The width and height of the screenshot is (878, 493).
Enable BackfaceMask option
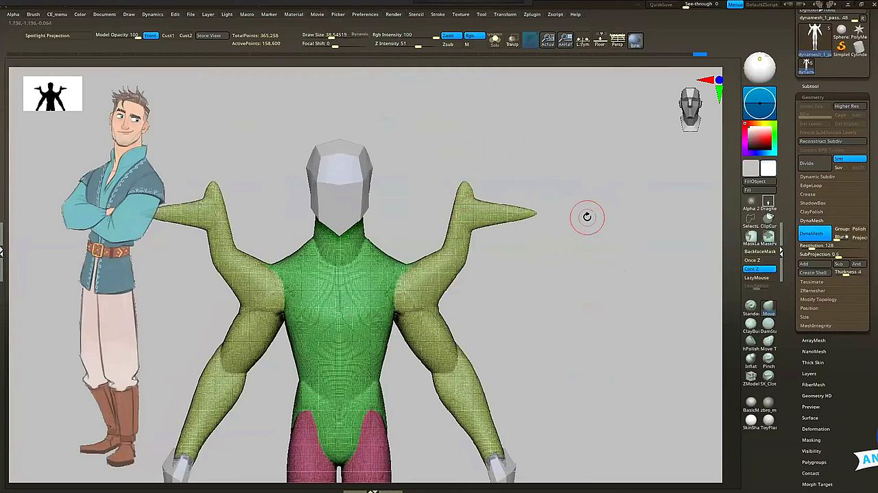click(759, 251)
